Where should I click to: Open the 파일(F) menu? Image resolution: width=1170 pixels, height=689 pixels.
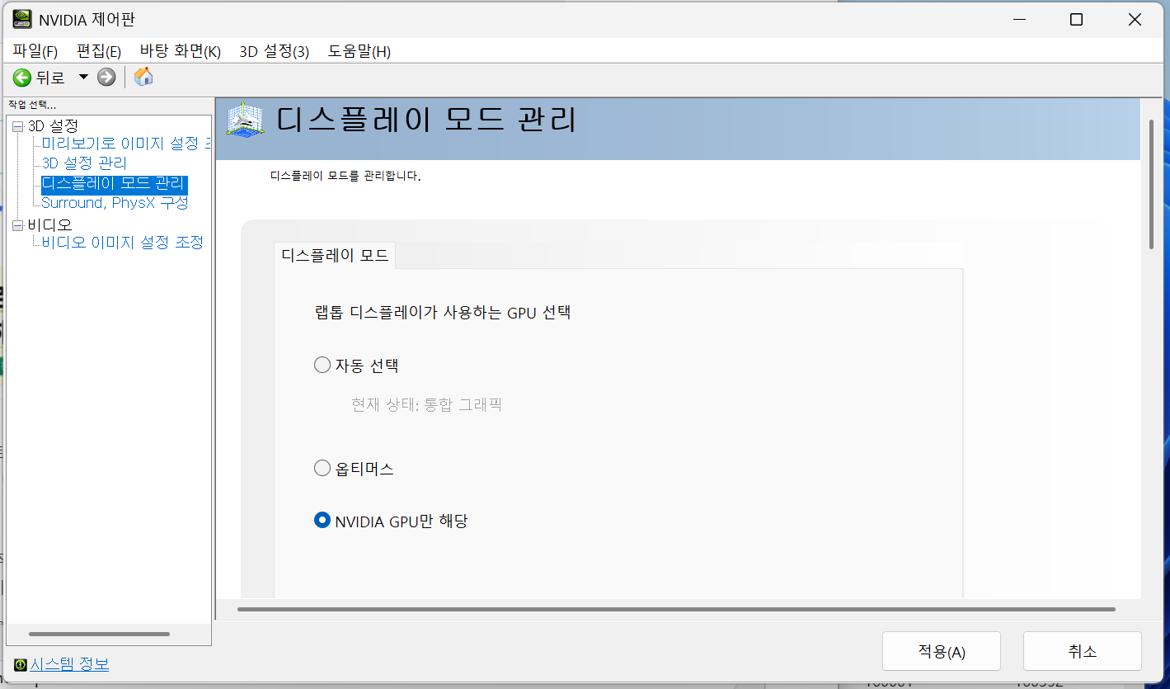tap(35, 50)
